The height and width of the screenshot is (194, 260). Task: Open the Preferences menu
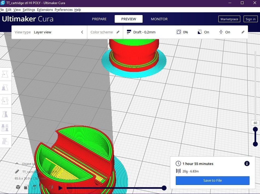tap(64, 10)
